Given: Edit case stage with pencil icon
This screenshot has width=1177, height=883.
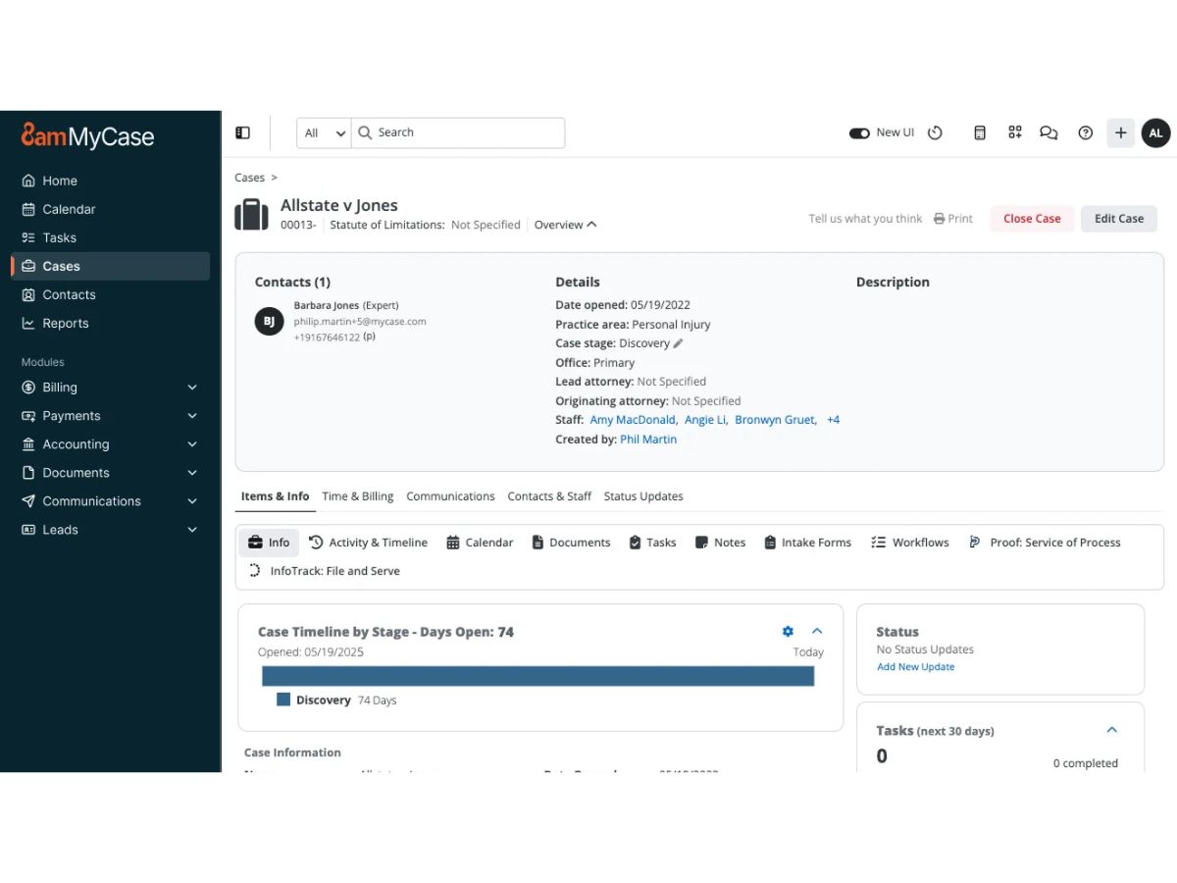Looking at the screenshot, I should pyautogui.click(x=678, y=343).
